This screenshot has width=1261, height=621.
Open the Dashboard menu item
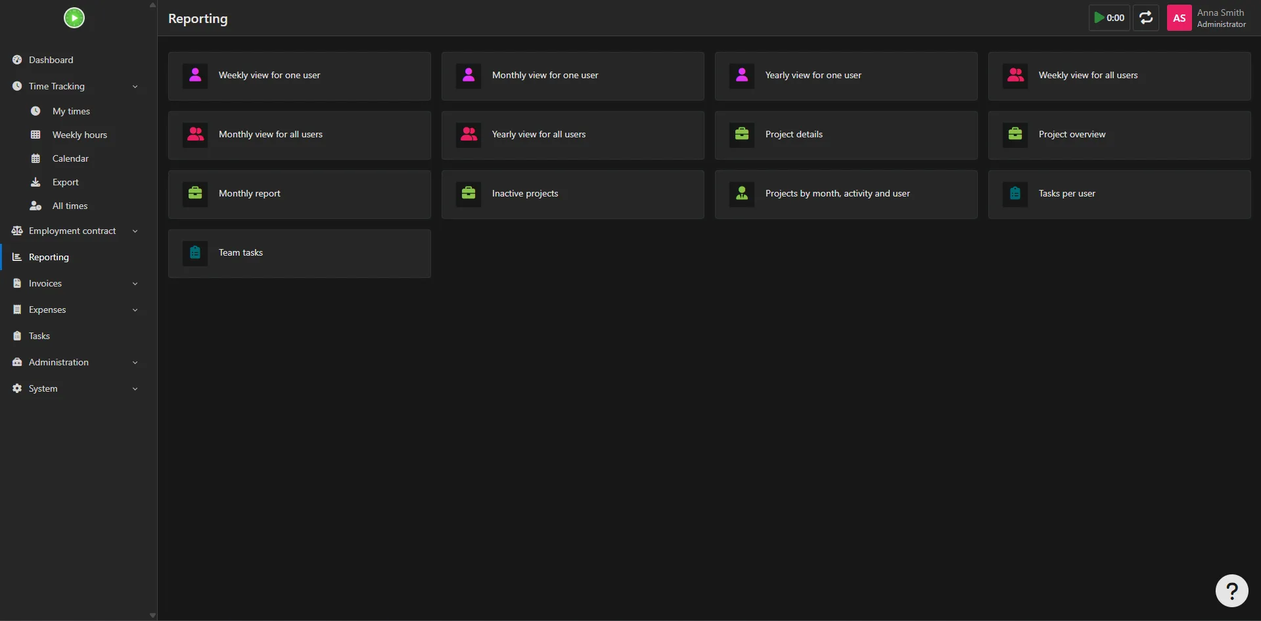74,60
